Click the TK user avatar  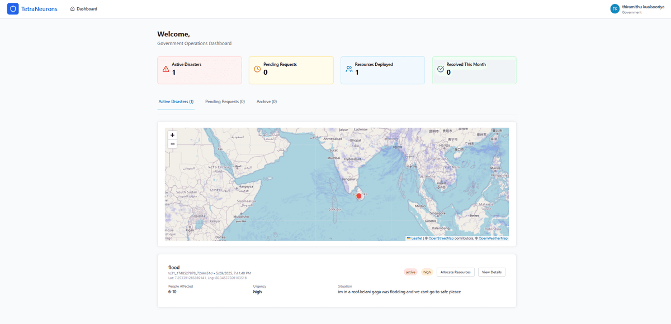click(x=615, y=9)
